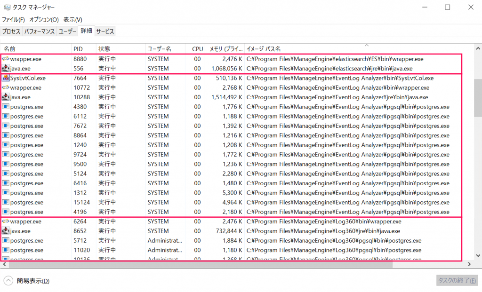The image size is (482, 292).
Task: Sort by the CPU column header
Action: [195, 49]
